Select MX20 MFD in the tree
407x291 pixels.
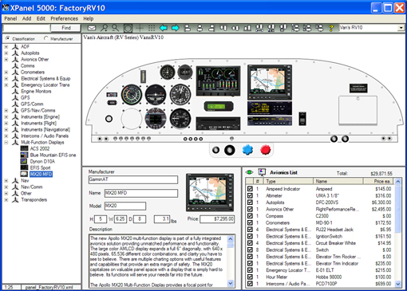point(41,174)
